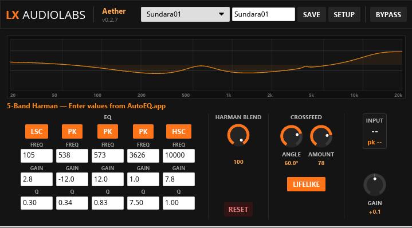
Task: Toggle the PK band at 538 Hz
Action: tap(72, 131)
